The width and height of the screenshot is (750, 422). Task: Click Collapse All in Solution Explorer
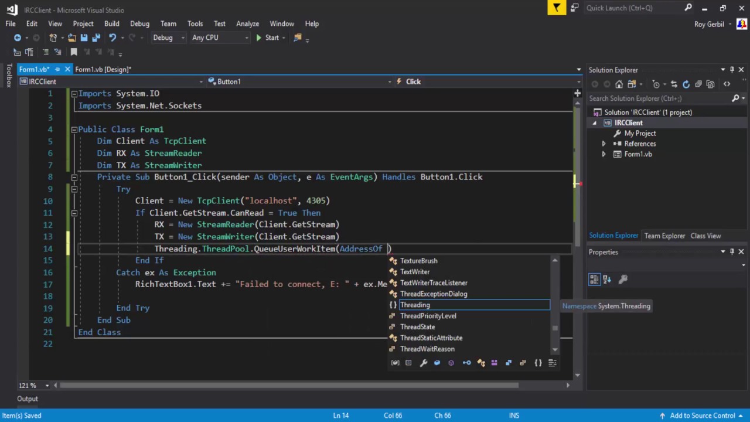click(x=698, y=84)
